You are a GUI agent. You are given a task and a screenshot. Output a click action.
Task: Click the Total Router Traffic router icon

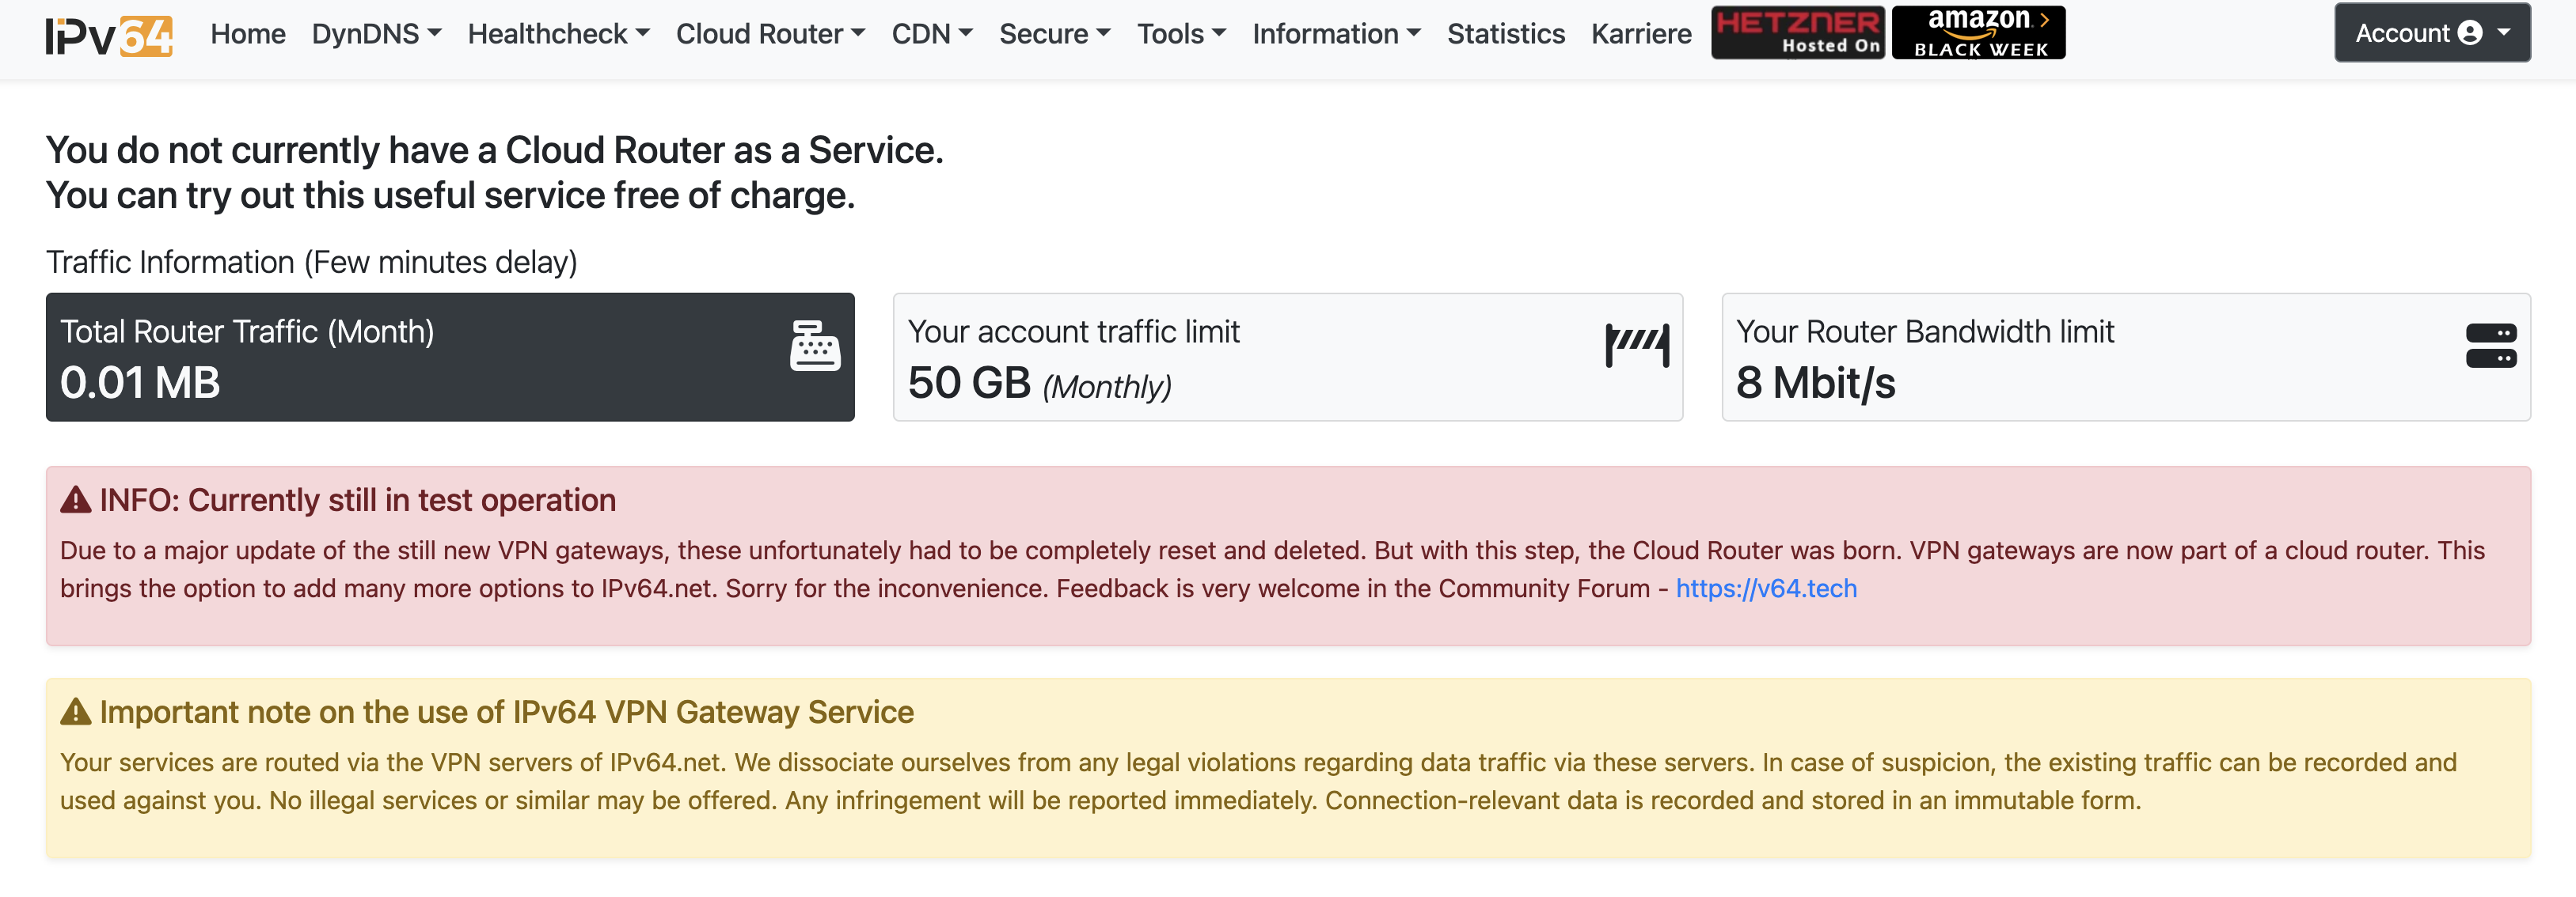[815, 346]
